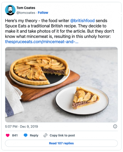Image resolution: width=123 pixels, height=152 pixels.
Task: Open the tweet timestamp 5:07 PM Dec 9, 2019
Action: click(x=22, y=126)
